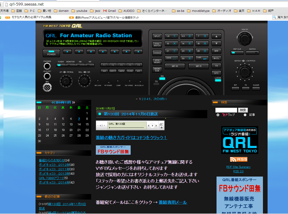Open the 番組の聴き方ガイドはコチラをクリック！ link
Viewport: 288px width, 214px height.
coord(131,138)
